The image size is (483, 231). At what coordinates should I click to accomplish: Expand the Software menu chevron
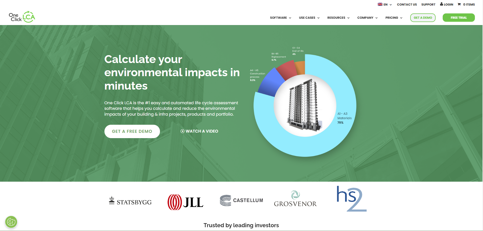pos(290,18)
